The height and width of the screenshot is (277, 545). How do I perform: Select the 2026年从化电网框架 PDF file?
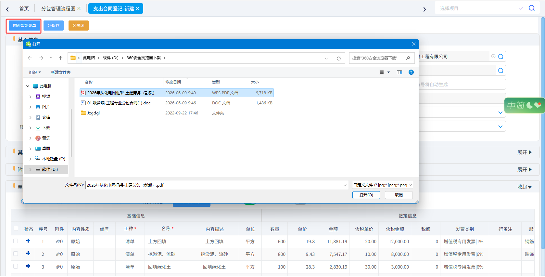point(177,93)
